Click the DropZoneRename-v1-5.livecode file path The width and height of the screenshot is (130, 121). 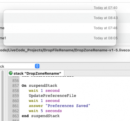click(65, 50)
